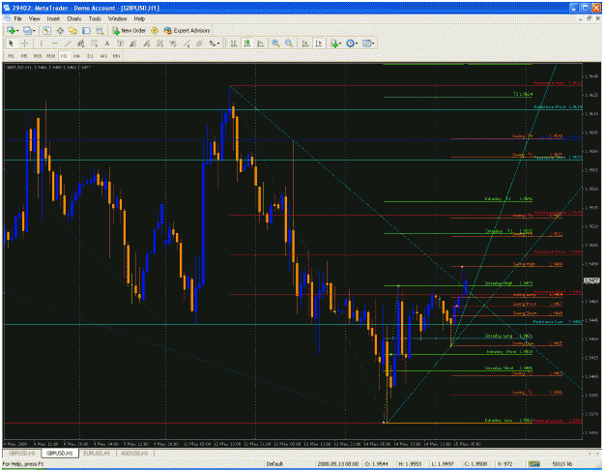This screenshot has width=604, height=470.
Task: Switch timeframe to MN
Action: (x=116, y=56)
